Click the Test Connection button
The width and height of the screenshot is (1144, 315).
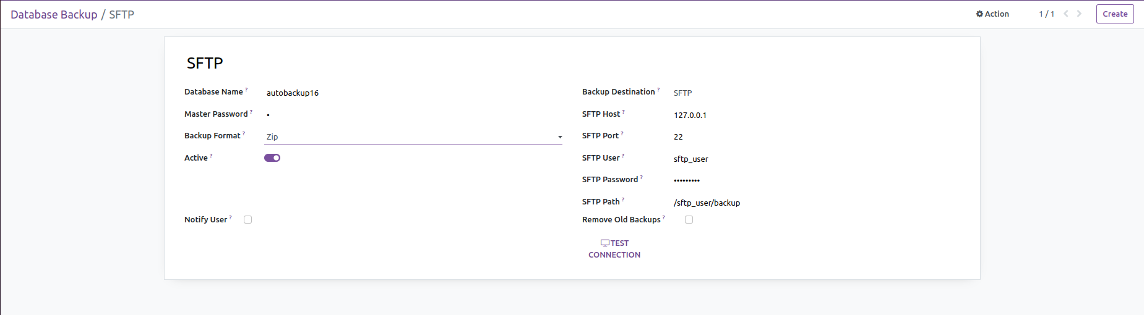[x=614, y=249]
